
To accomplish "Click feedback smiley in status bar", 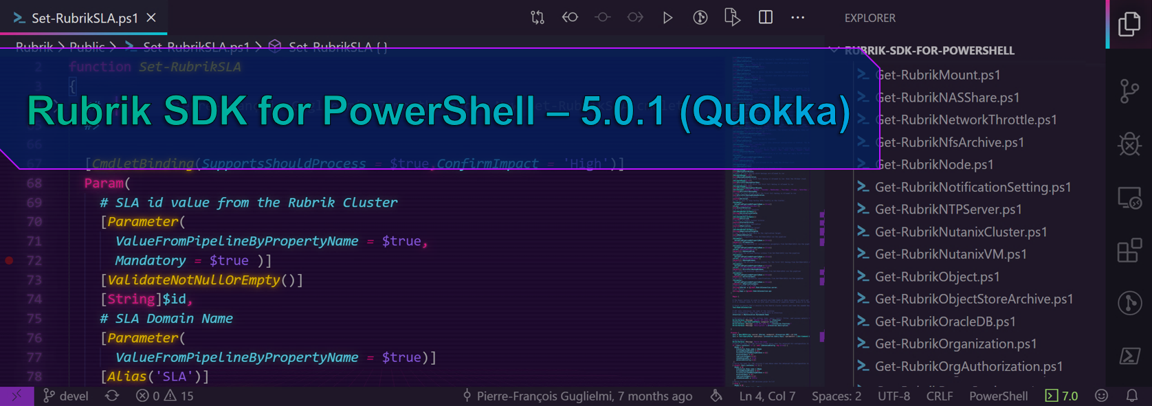I will (1101, 396).
